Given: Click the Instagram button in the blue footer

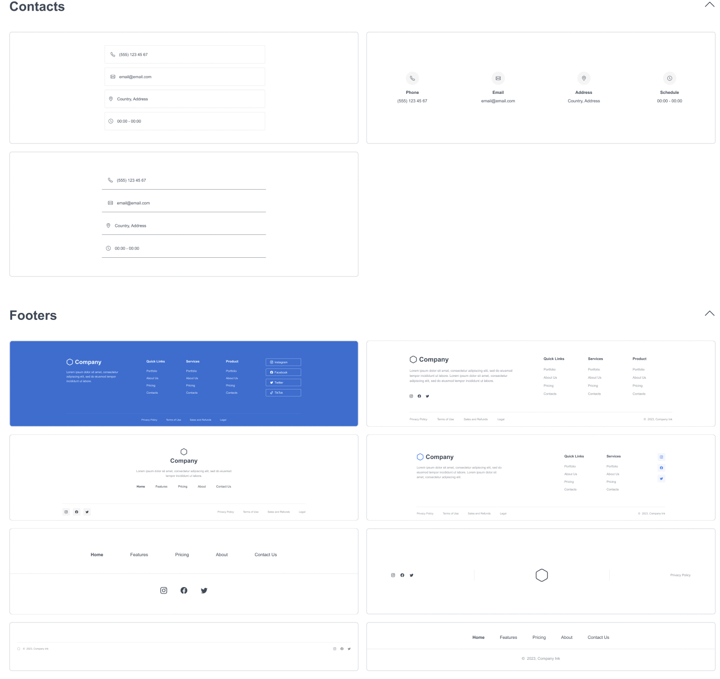Looking at the screenshot, I should 283,362.
